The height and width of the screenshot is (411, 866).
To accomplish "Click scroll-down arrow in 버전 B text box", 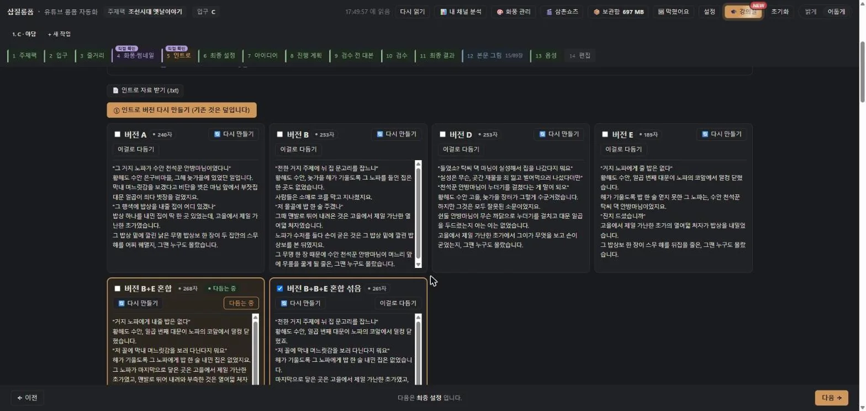I will pos(418,265).
